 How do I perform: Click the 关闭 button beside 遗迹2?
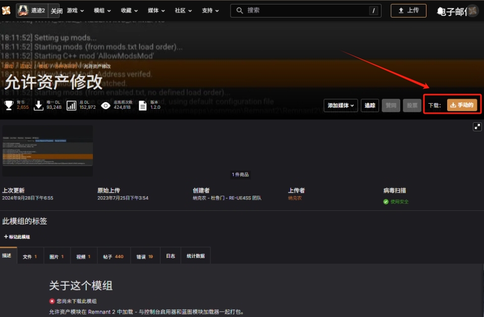coord(57,11)
